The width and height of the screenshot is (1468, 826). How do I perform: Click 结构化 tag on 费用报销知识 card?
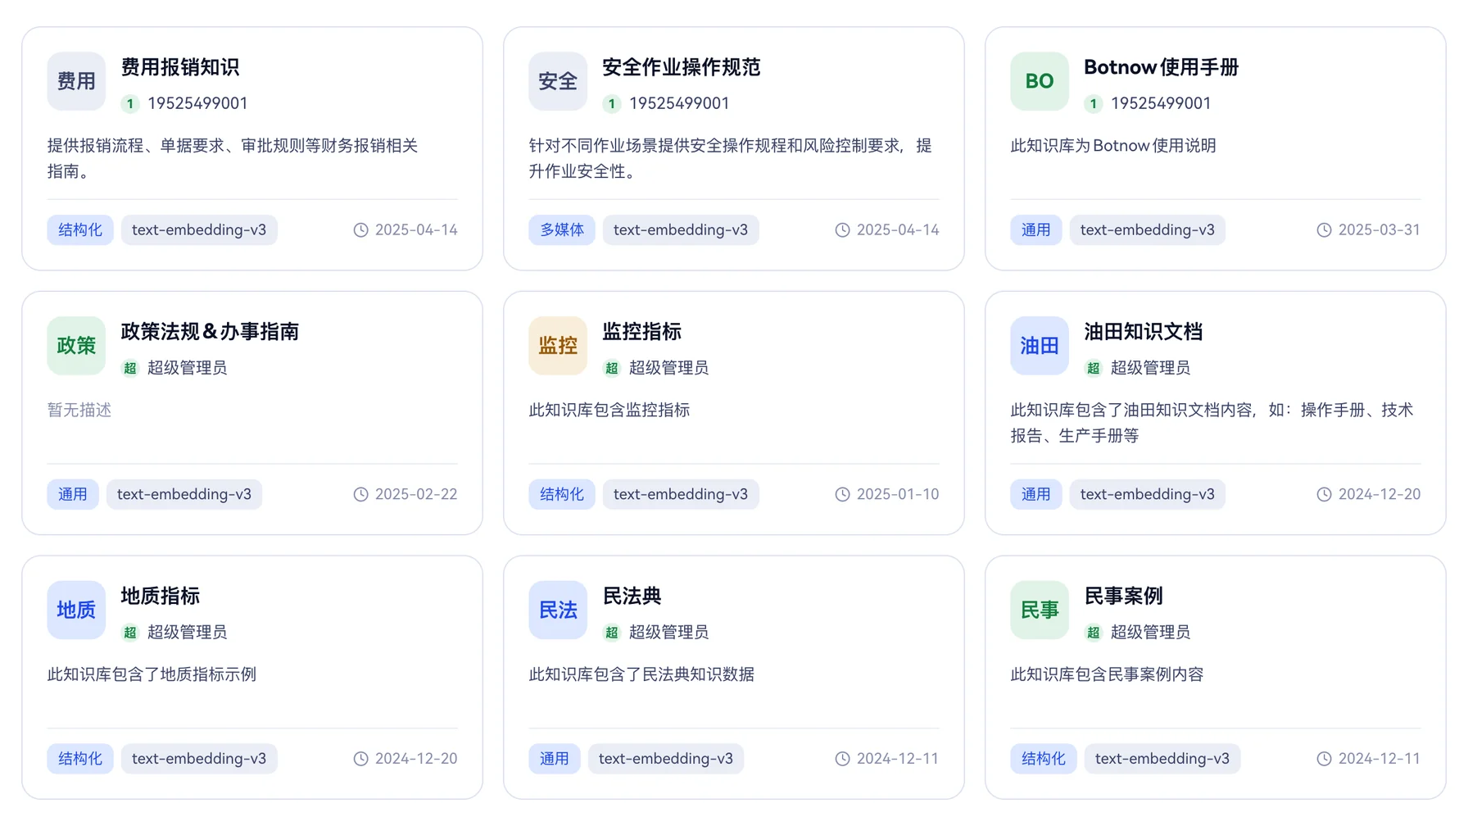click(80, 230)
